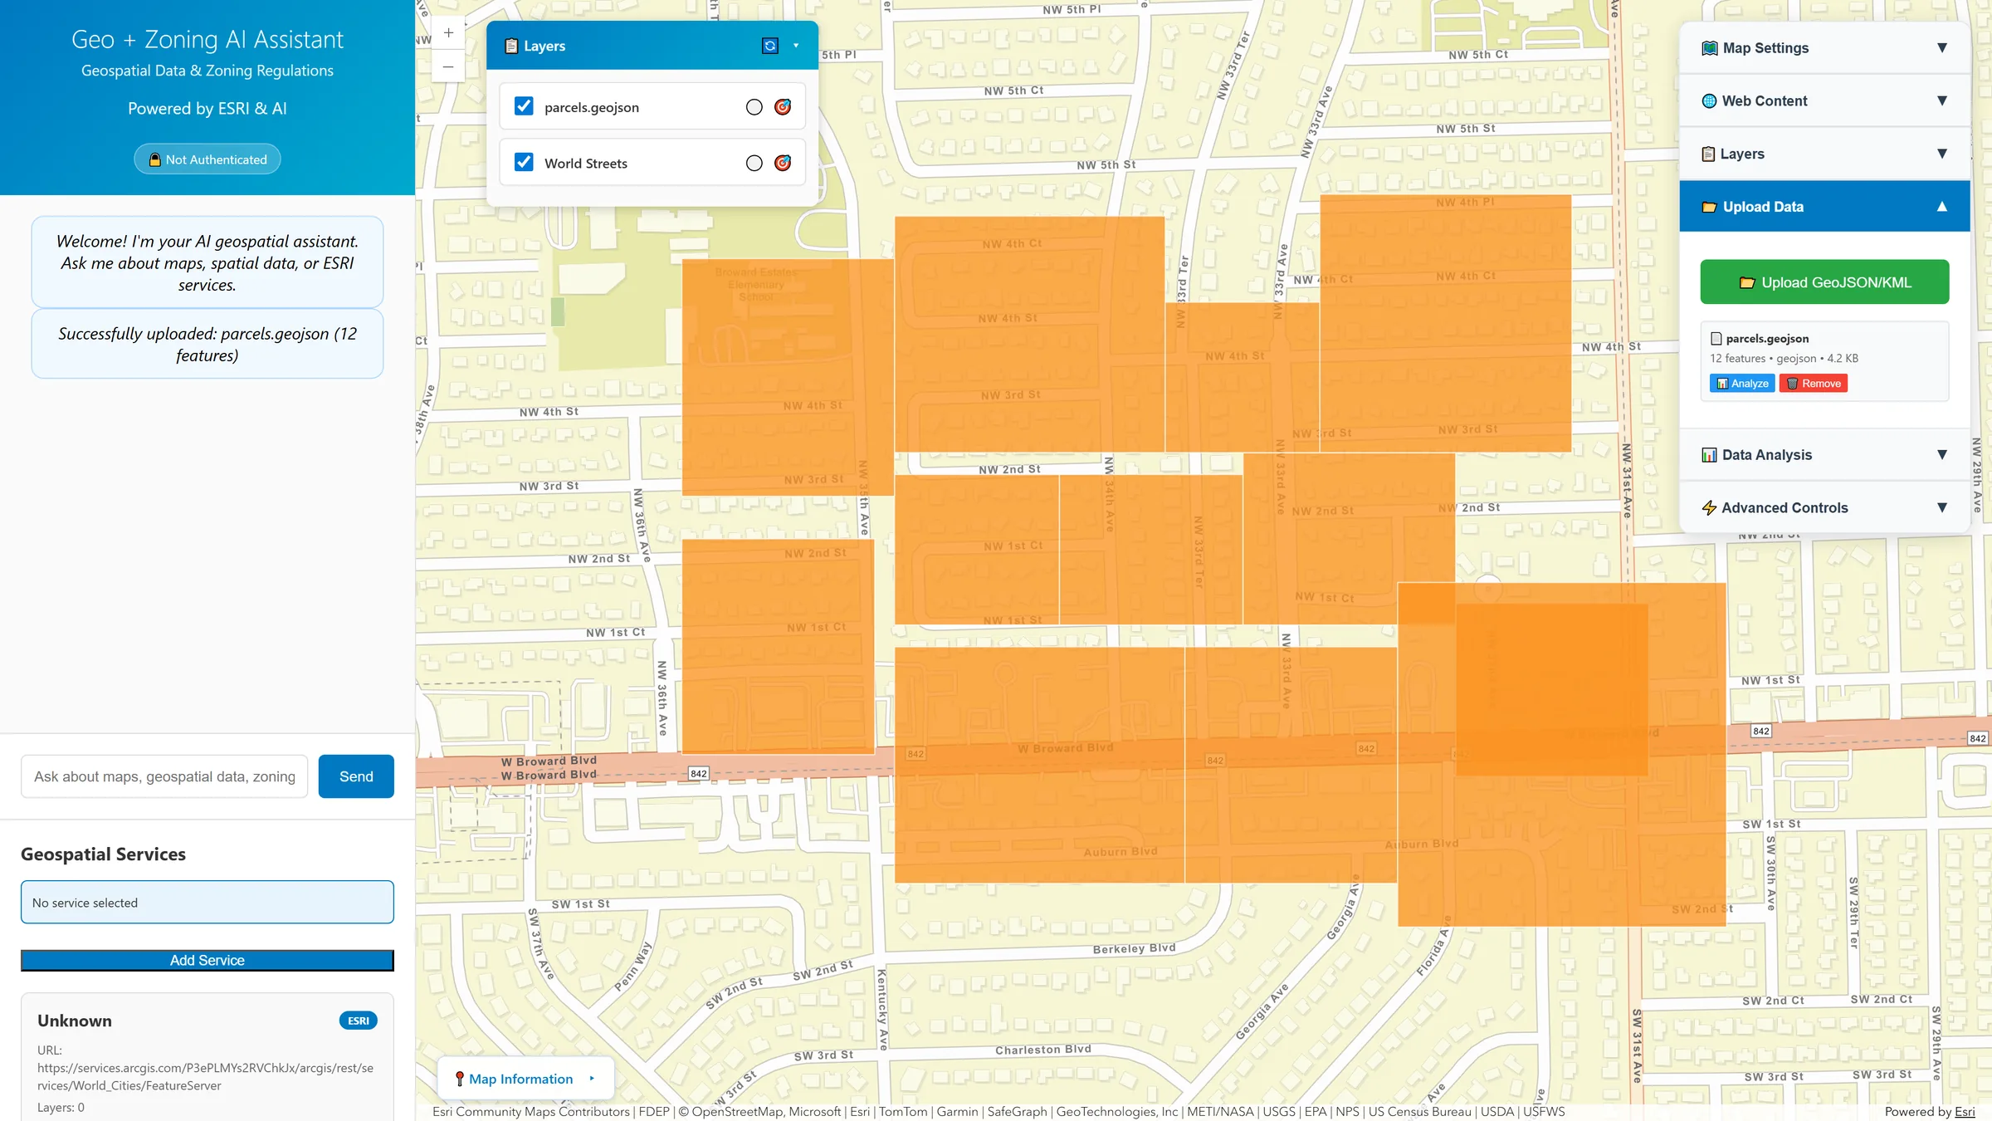Zoom to the World Streets layer target icon

[x=783, y=163]
